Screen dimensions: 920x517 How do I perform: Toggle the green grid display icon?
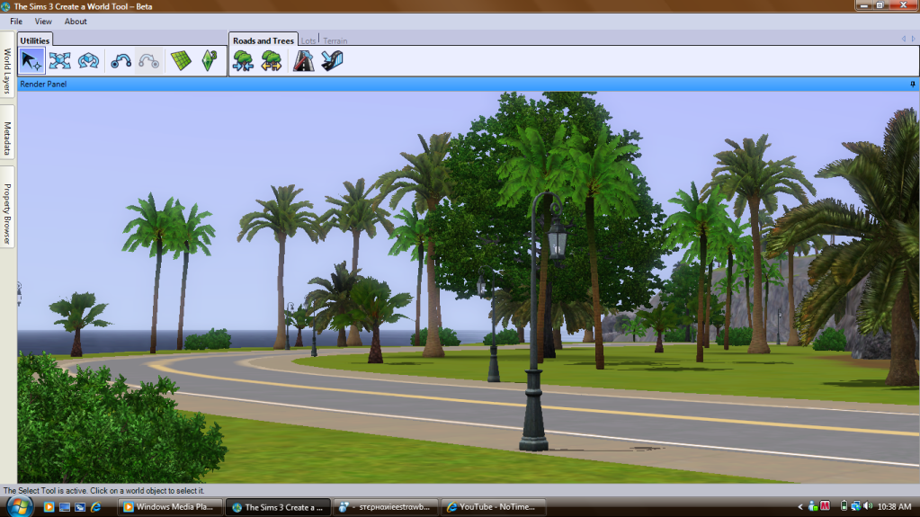[x=182, y=61]
